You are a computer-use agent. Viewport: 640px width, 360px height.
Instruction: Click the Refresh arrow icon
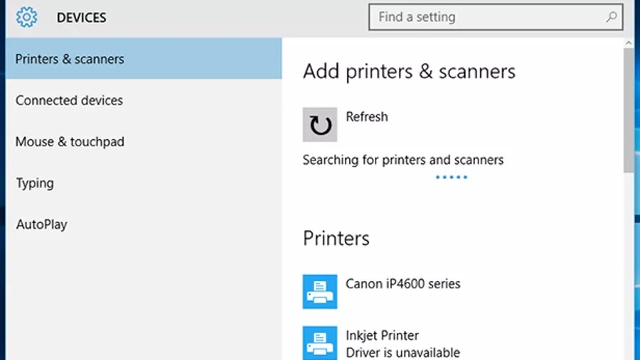point(319,125)
